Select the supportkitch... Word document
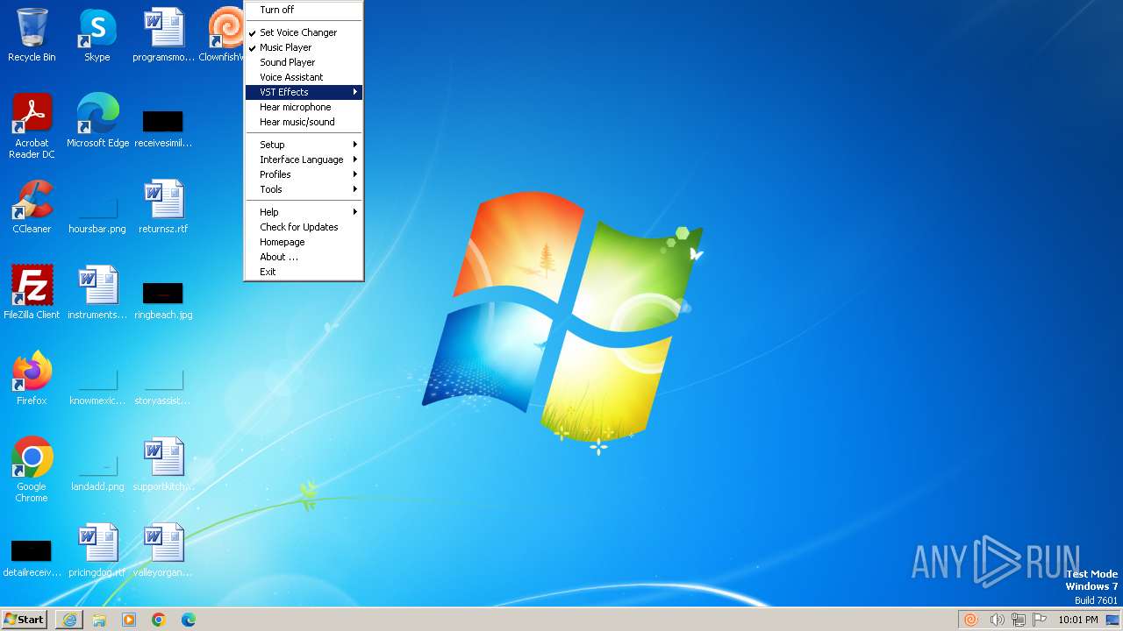Image resolution: width=1123 pixels, height=631 pixels. tap(163, 464)
